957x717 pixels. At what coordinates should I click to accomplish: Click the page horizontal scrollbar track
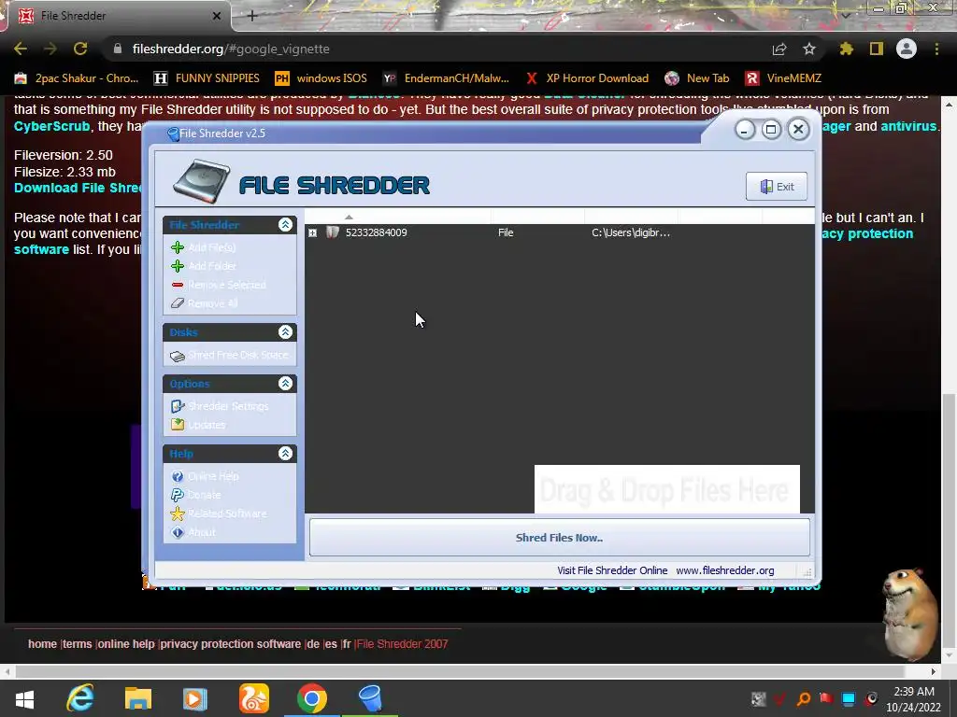[x=469, y=671]
